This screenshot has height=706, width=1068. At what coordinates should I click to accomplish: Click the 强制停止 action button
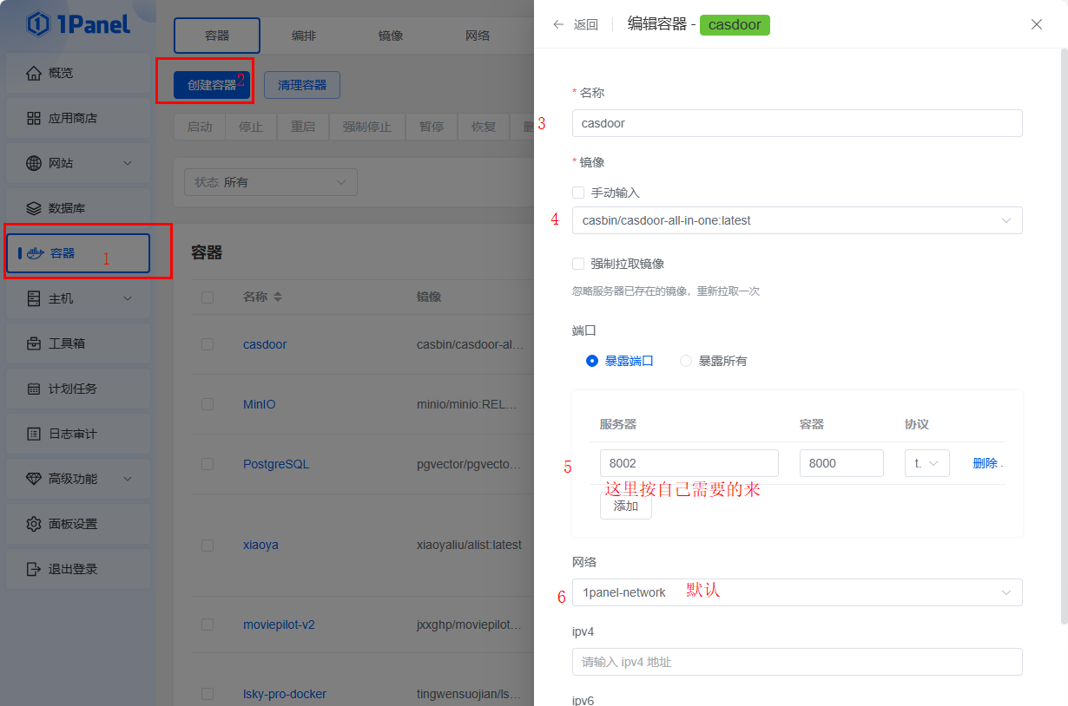click(367, 127)
